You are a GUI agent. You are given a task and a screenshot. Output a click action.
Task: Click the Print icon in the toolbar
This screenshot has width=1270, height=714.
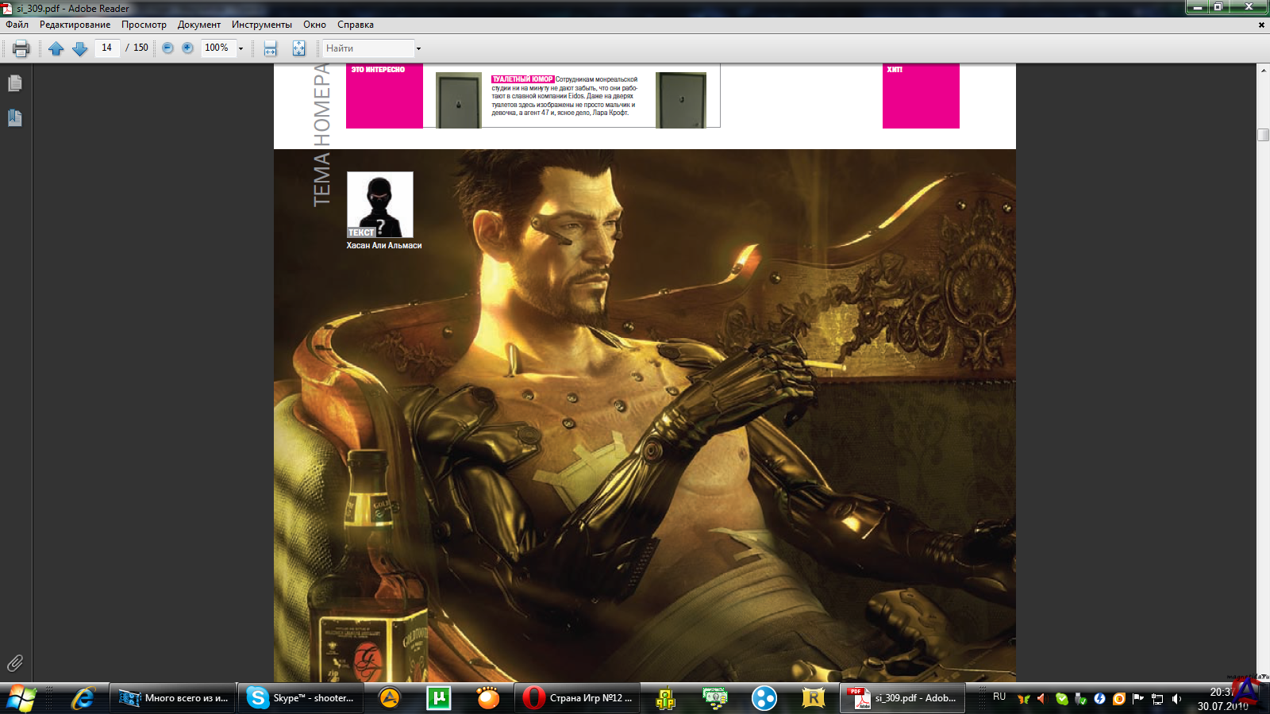tap(21, 48)
